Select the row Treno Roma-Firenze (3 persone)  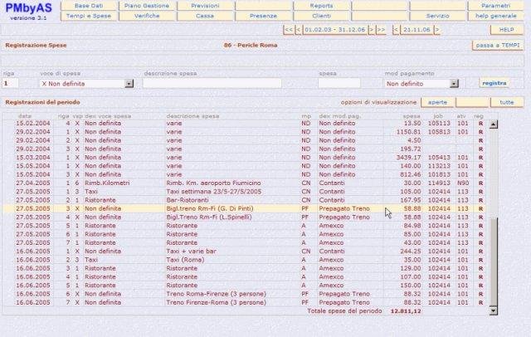244,294
